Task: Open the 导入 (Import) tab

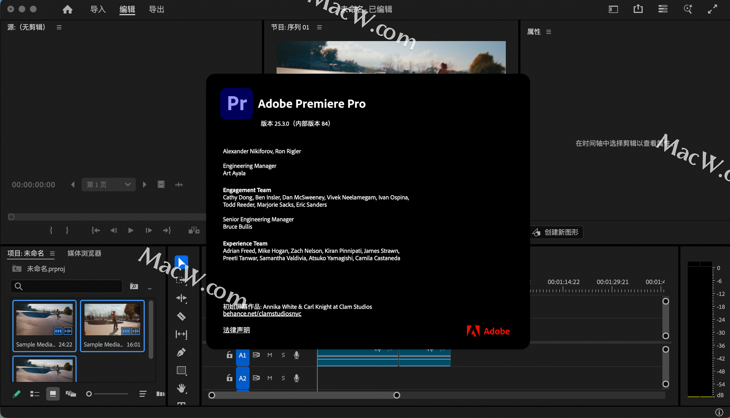Action: 98,9
